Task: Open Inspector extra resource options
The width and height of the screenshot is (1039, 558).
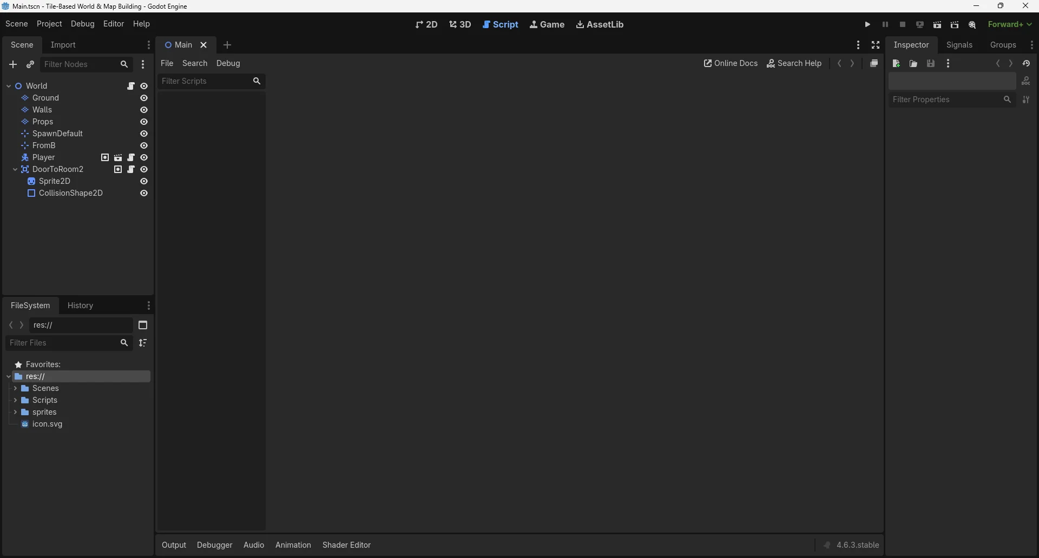Action: [x=948, y=63]
